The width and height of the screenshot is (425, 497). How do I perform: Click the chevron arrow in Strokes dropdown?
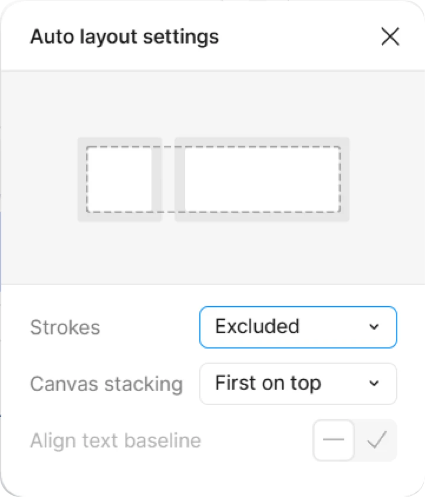pos(374,327)
